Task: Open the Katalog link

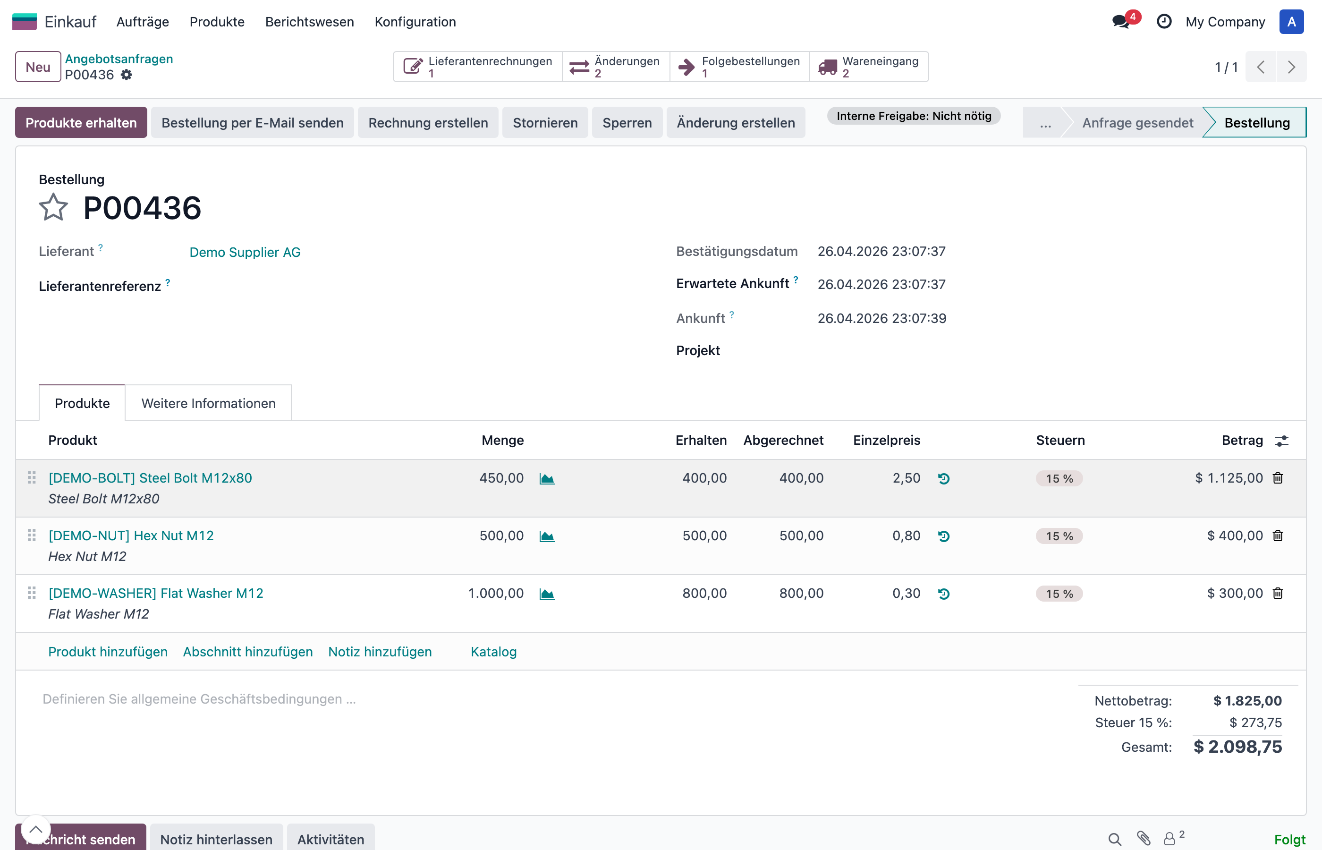Action: [493, 652]
